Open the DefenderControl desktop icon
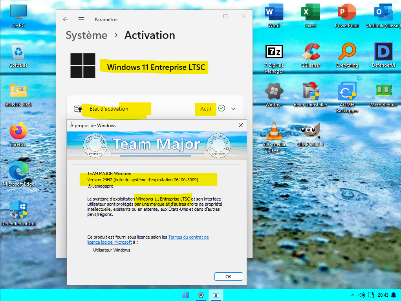The image size is (401, 301). (18, 213)
